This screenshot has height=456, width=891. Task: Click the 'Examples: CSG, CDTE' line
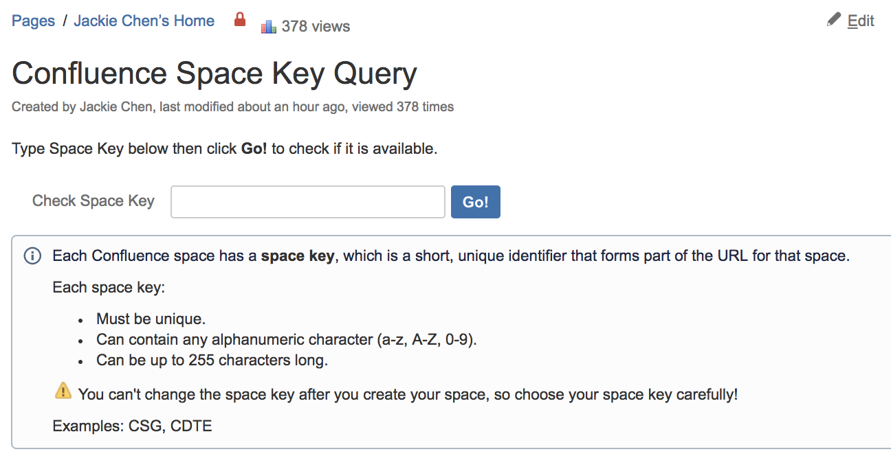pyautogui.click(x=132, y=426)
